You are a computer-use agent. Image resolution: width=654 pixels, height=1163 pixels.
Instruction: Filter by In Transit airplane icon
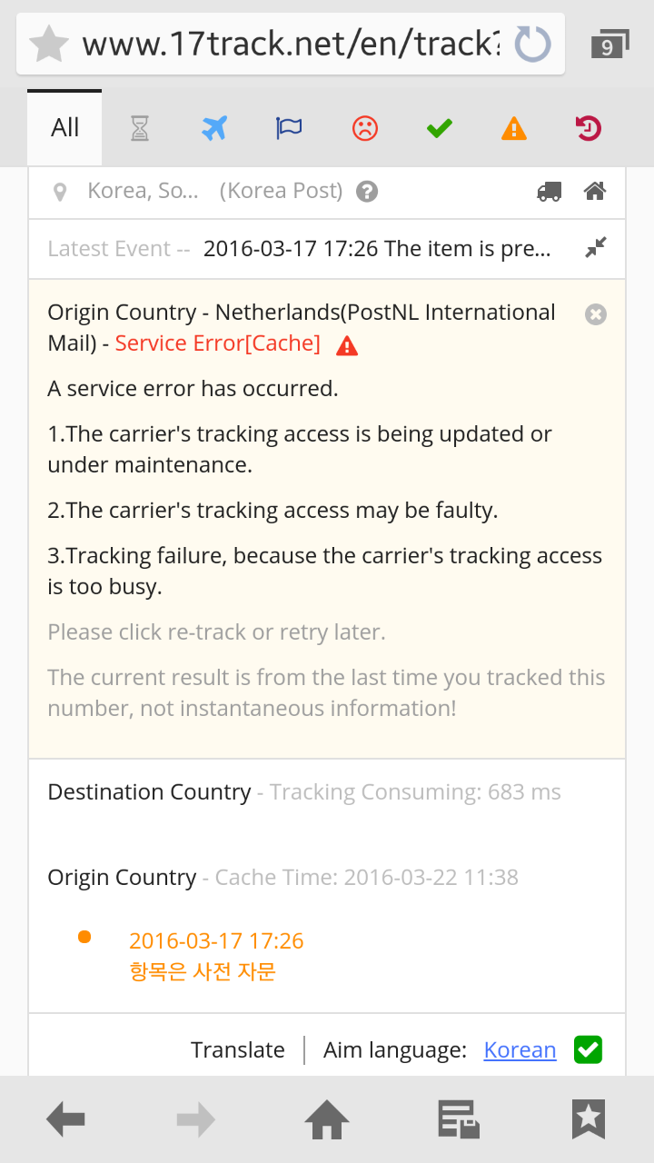tap(213, 129)
